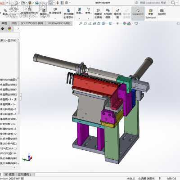
Task: Open the View Settings monitor icon
Action: coord(136,23)
